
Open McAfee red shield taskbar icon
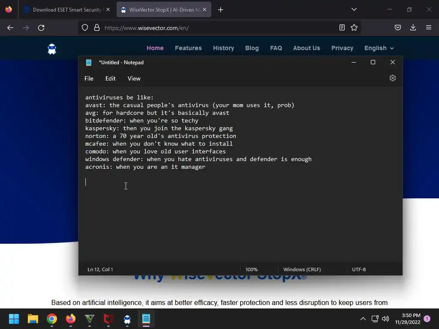pyautogui.click(x=108, y=319)
